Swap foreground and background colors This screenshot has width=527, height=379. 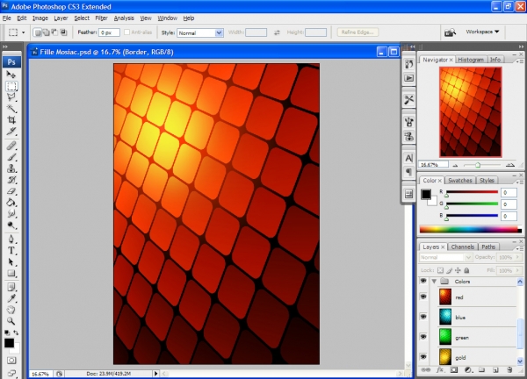[x=16, y=333]
